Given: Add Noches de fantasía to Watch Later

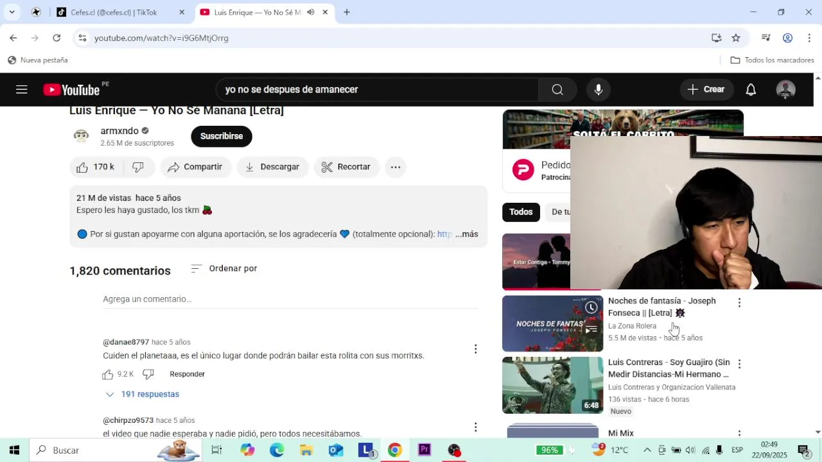Looking at the screenshot, I should coord(591,307).
